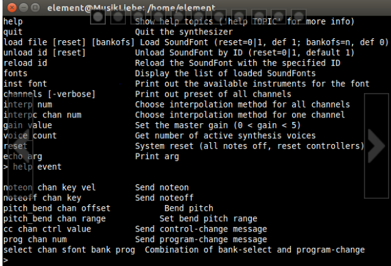Screen dimensions: 391x266
Task: Select the first thumbnail in the top overlay strip
Action: tap(97, 17)
